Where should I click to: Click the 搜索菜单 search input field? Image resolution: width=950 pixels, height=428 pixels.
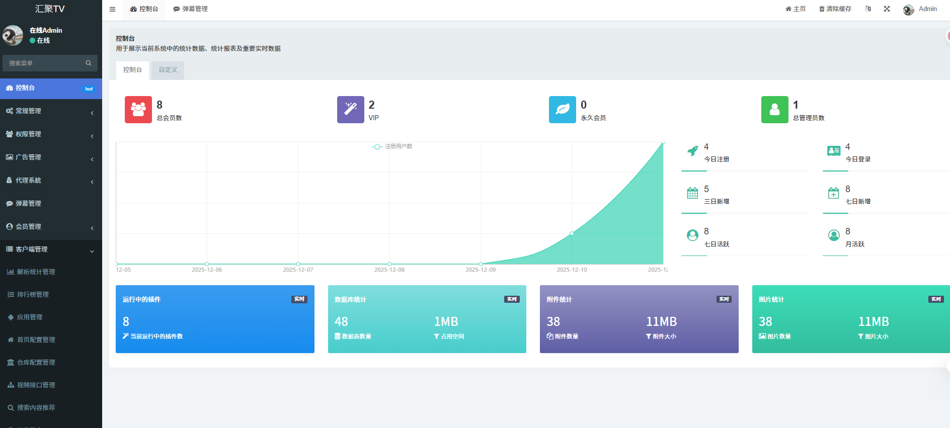[x=44, y=63]
